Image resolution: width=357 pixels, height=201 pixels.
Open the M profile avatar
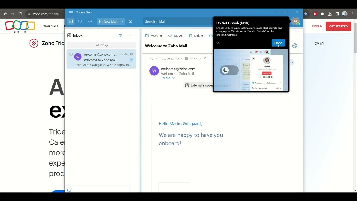pos(295,21)
